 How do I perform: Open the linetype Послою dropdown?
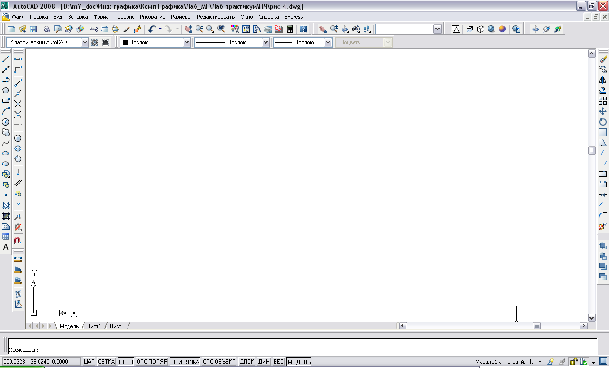(265, 42)
